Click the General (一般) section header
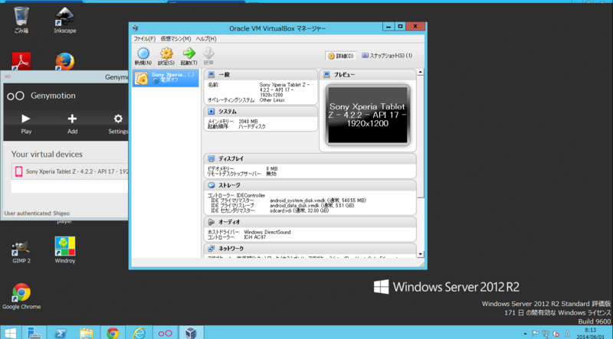 point(261,74)
